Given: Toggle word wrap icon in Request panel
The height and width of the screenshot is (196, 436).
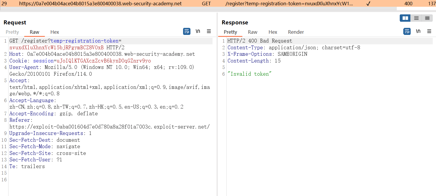Looking at the screenshot, I should (x=187, y=31).
